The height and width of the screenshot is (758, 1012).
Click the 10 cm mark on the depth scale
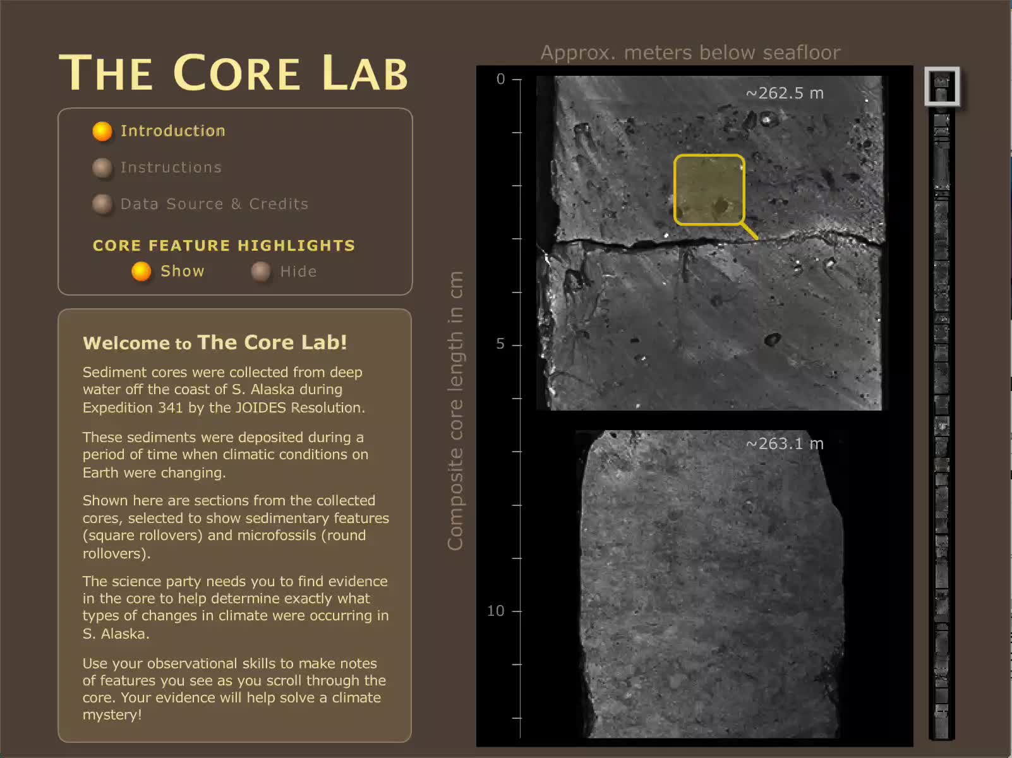(516, 611)
